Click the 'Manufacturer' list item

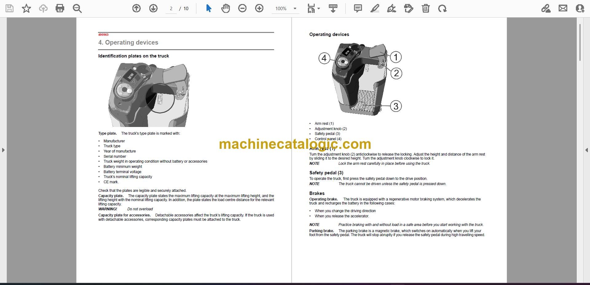coord(114,141)
